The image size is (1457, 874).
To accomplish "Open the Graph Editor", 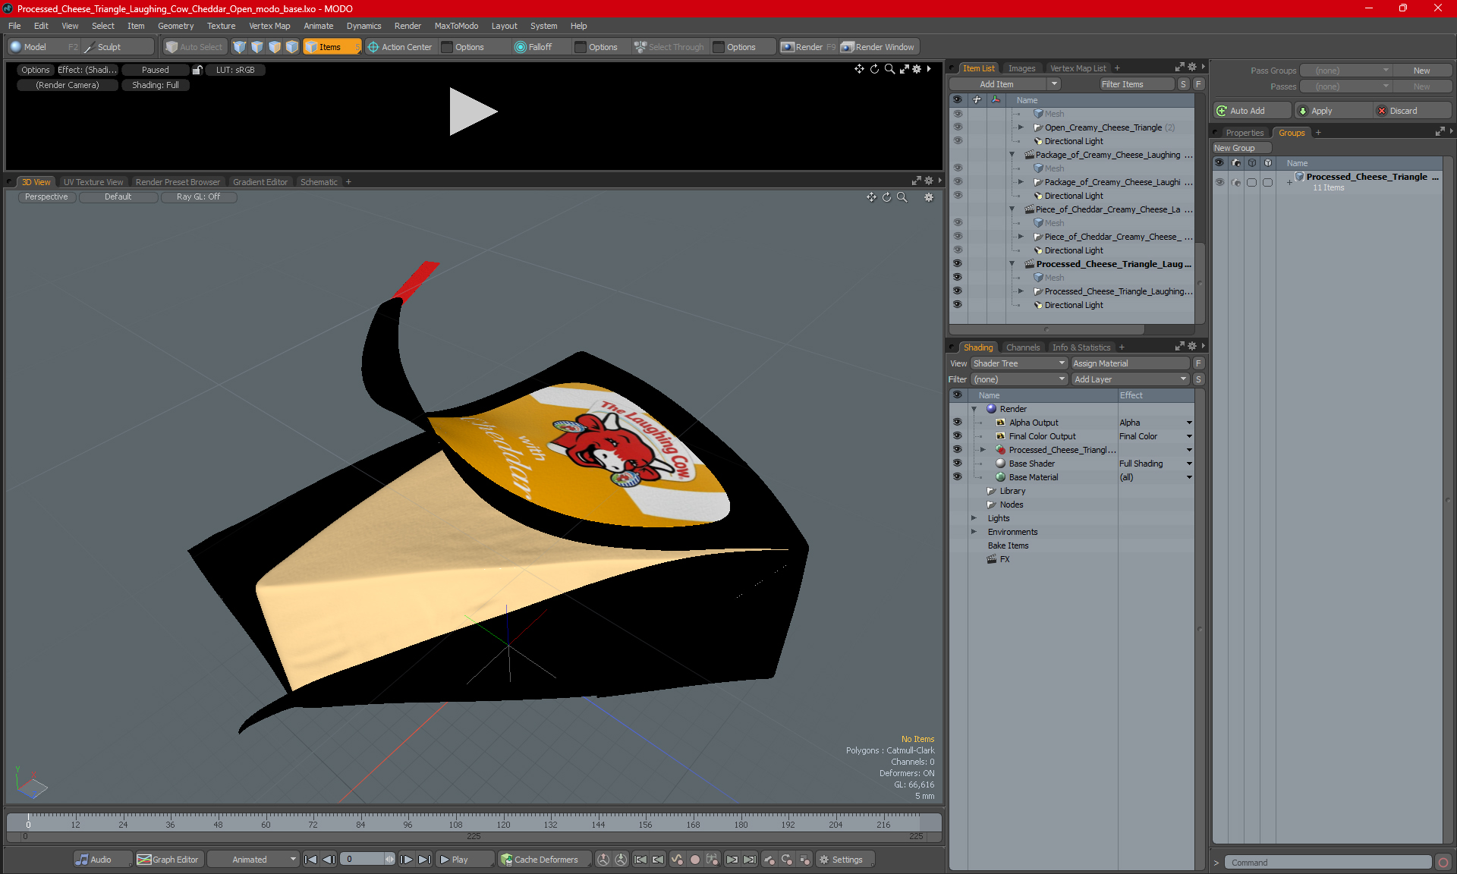I will (x=168, y=860).
